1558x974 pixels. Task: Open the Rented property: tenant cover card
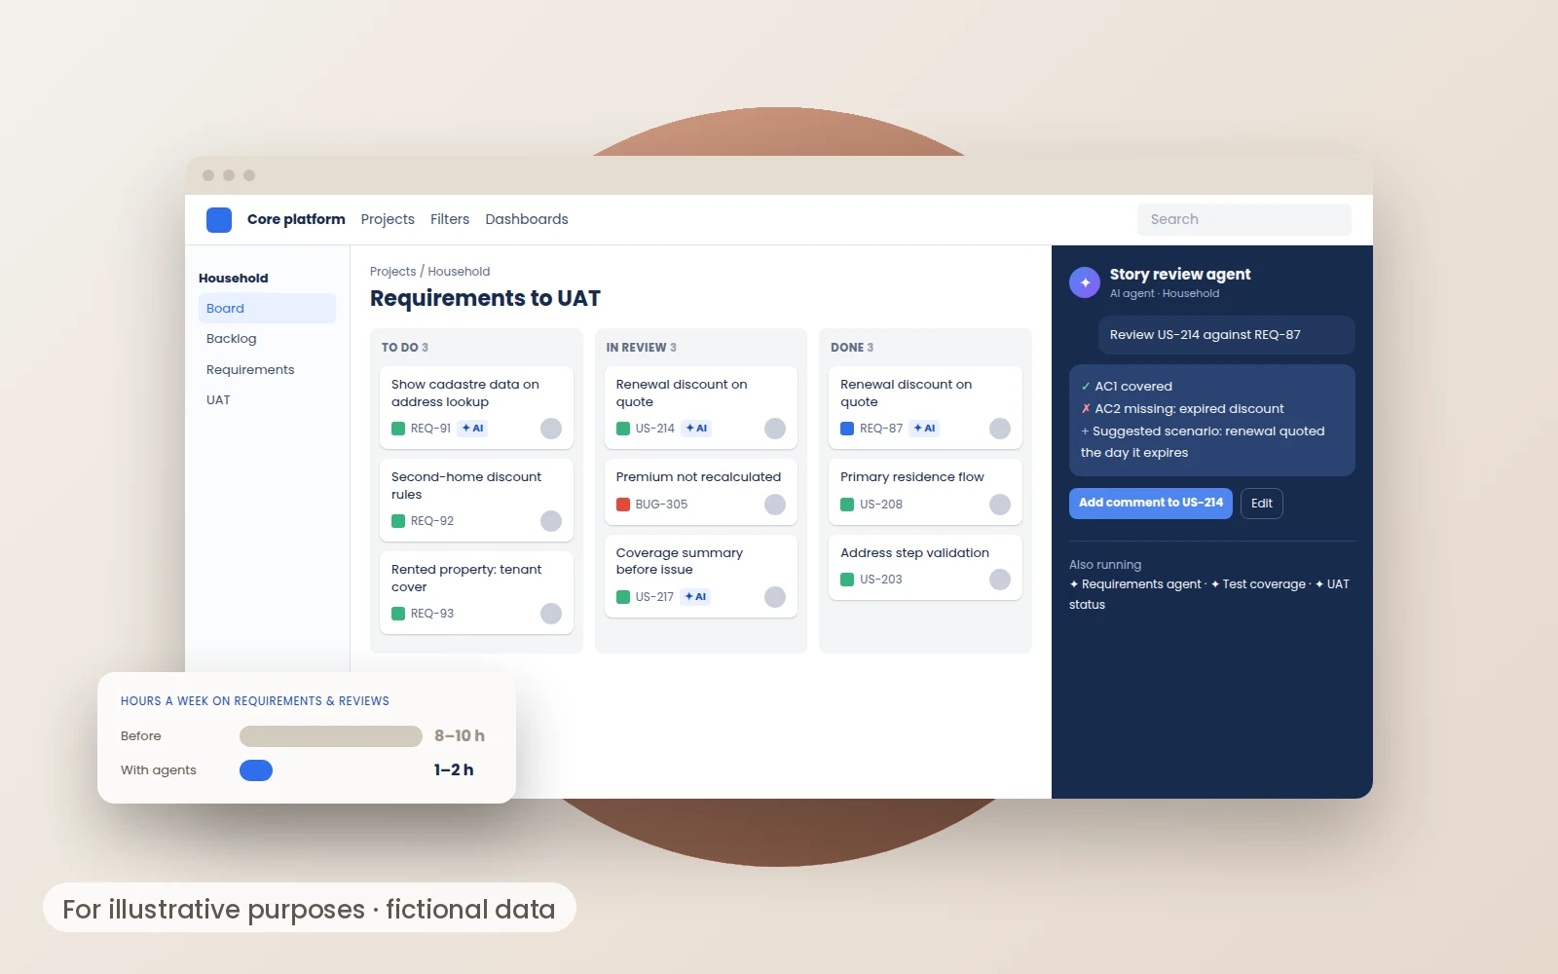pos(476,593)
